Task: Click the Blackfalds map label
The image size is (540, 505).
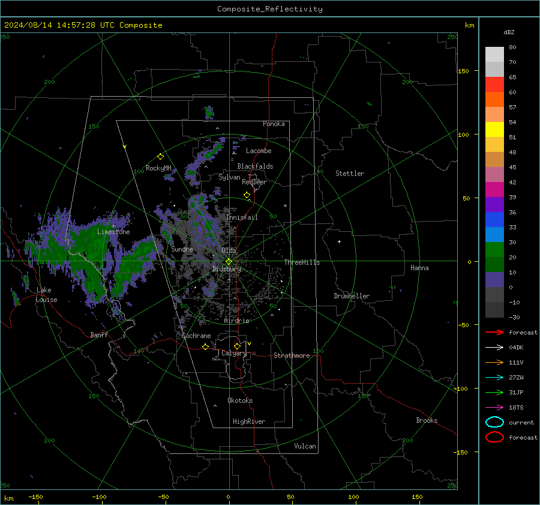Action: pyautogui.click(x=255, y=166)
